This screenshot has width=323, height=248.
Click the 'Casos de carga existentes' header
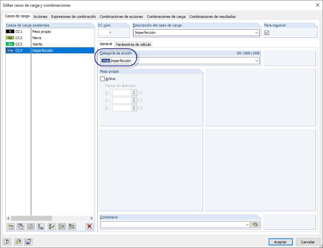coord(27,26)
